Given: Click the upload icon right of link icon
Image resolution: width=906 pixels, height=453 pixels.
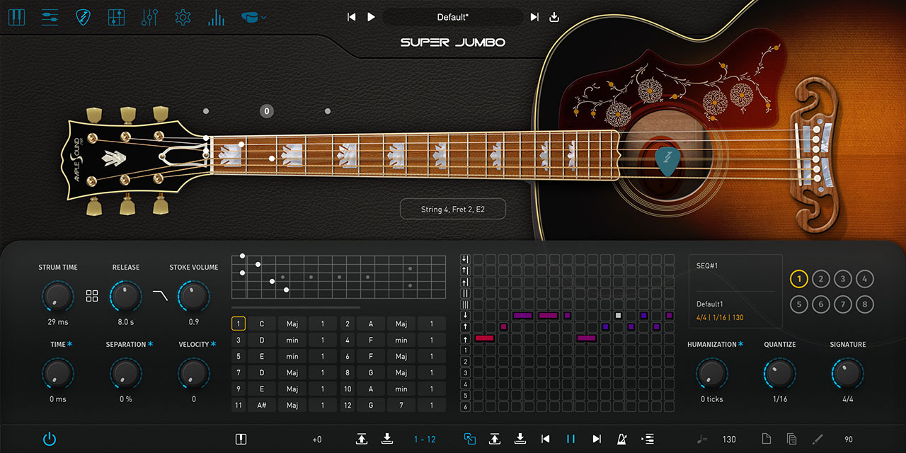Looking at the screenshot, I should click(x=495, y=439).
